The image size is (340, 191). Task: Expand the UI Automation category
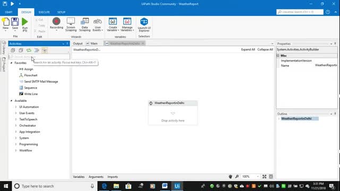click(16, 107)
